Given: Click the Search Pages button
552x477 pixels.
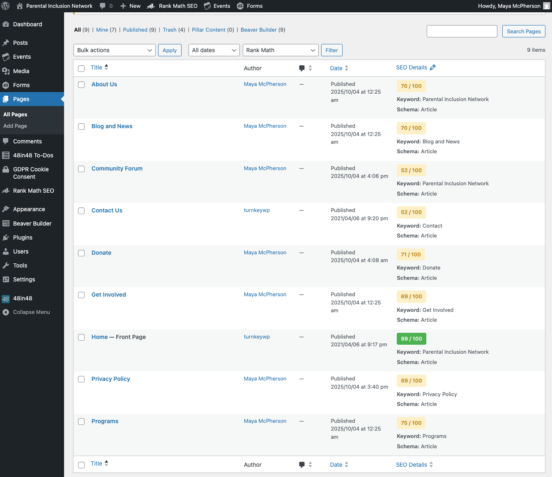Looking at the screenshot, I should pyautogui.click(x=524, y=31).
